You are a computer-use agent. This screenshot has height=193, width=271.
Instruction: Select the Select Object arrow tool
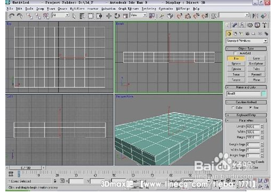click(74, 16)
